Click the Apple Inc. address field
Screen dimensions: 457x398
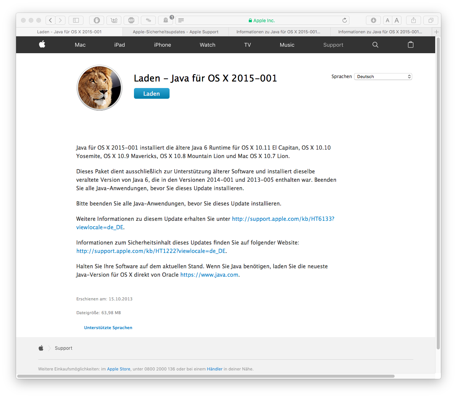coord(262,20)
